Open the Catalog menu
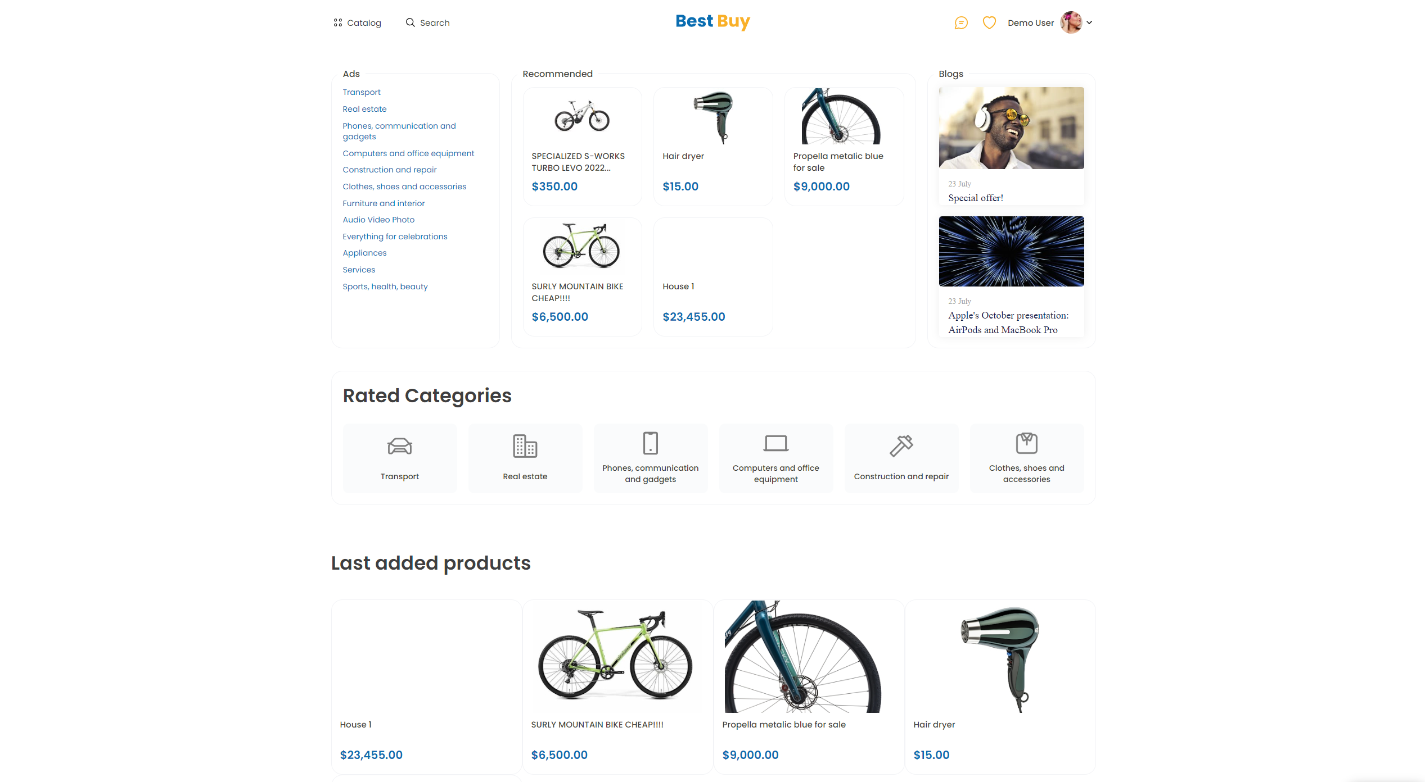The image size is (1425, 782). coord(358,23)
